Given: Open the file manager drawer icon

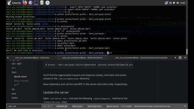Looking at the screenshot, I should 42,3.
